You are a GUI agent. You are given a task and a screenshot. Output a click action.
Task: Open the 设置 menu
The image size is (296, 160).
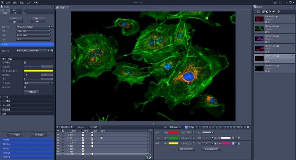click(22, 2)
